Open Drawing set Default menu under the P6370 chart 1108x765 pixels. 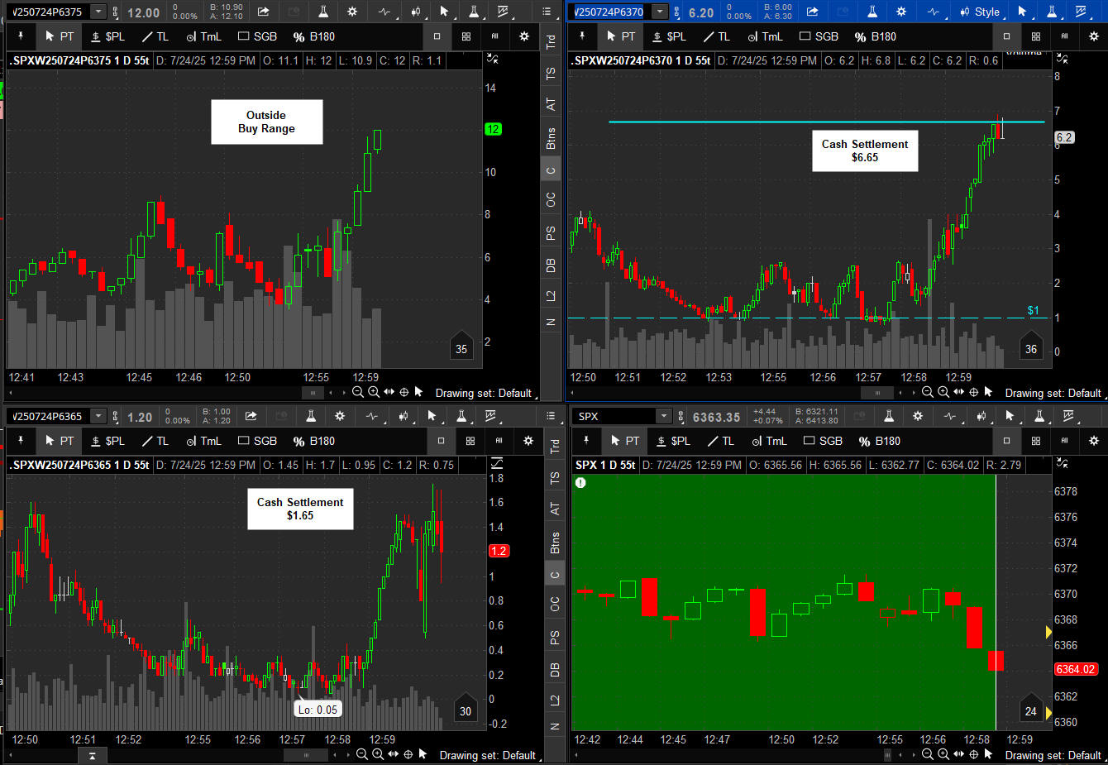click(1054, 393)
